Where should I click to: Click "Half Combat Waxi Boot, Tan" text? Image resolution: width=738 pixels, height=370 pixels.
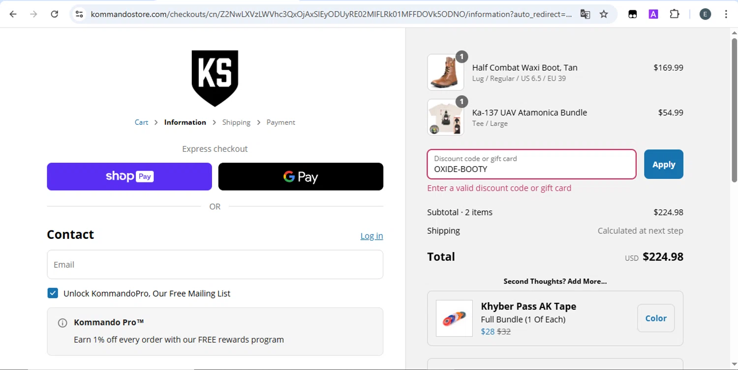click(x=525, y=68)
